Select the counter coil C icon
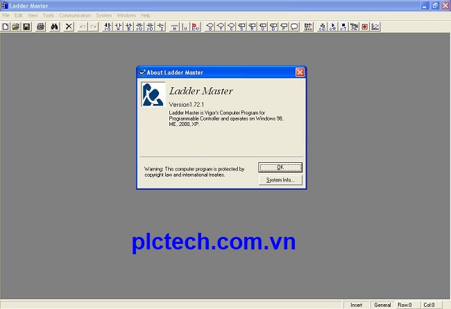Screen dimensions: 451x309 (231, 27)
